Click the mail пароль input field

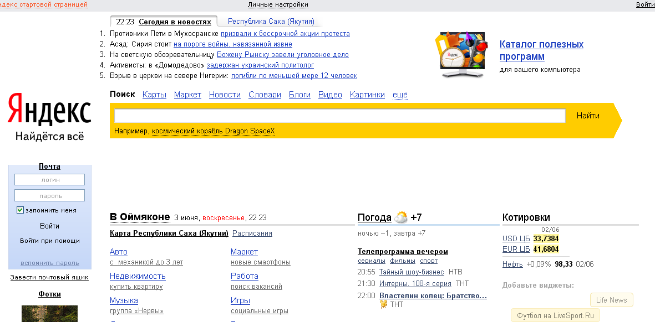pyautogui.click(x=50, y=195)
